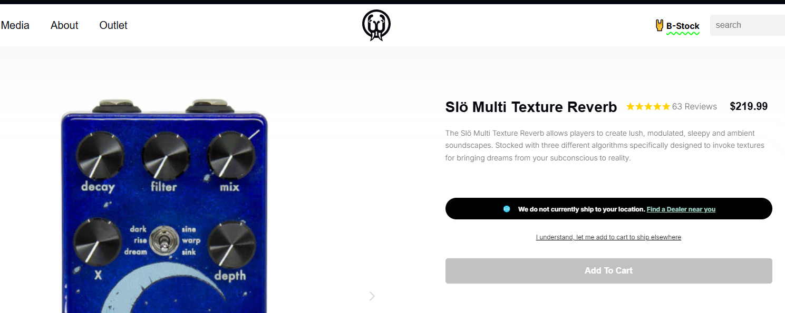Open the B-Stock link
The image size is (785, 313).
(x=683, y=26)
